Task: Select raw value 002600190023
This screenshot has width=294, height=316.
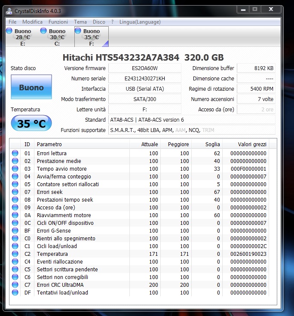Action: (248, 254)
